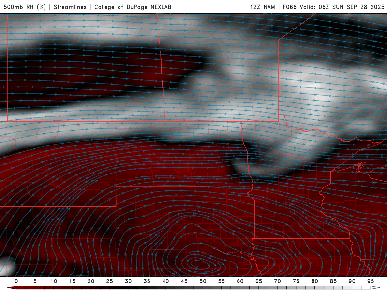Select the "25" label on the RH color scale
Image resolution: width=387 pixels, height=290 pixels.
(110, 281)
